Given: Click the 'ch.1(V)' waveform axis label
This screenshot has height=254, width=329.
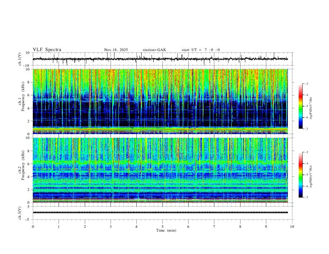Looking at the screenshot, I should (20, 59).
